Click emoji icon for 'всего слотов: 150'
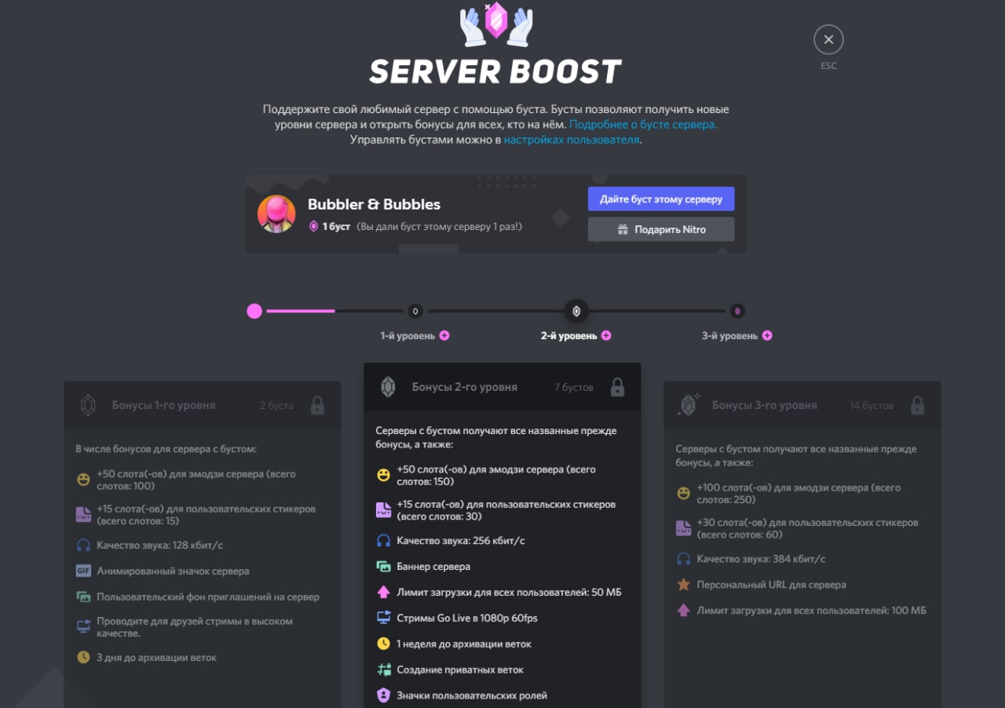This screenshot has width=1005, height=708. click(x=383, y=475)
